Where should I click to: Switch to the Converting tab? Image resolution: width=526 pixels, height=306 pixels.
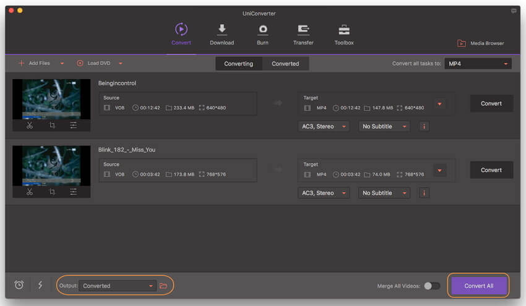(238, 64)
